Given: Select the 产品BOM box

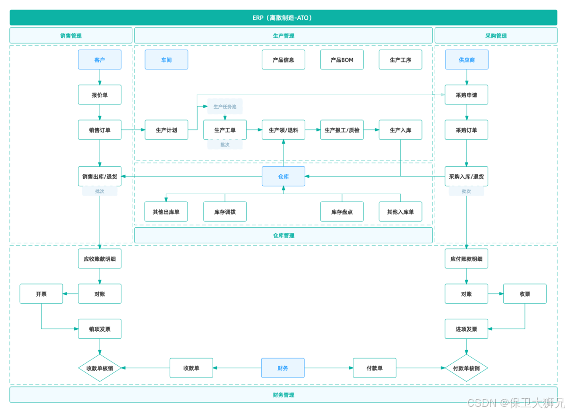Looking at the screenshot, I should [x=342, y=60].
